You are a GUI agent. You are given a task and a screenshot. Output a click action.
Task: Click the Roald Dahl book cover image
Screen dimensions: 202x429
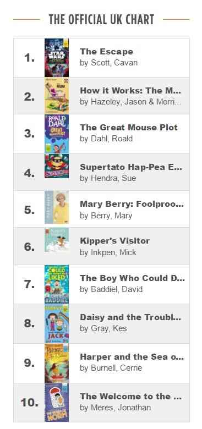click(57, 134)
